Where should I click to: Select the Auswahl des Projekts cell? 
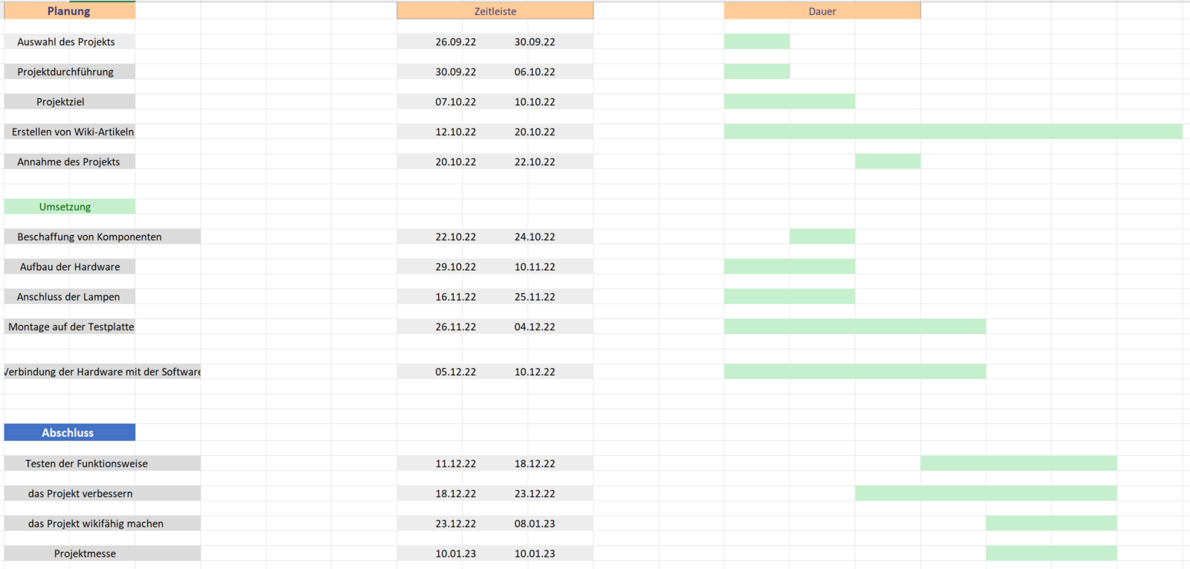click(66, 42)
